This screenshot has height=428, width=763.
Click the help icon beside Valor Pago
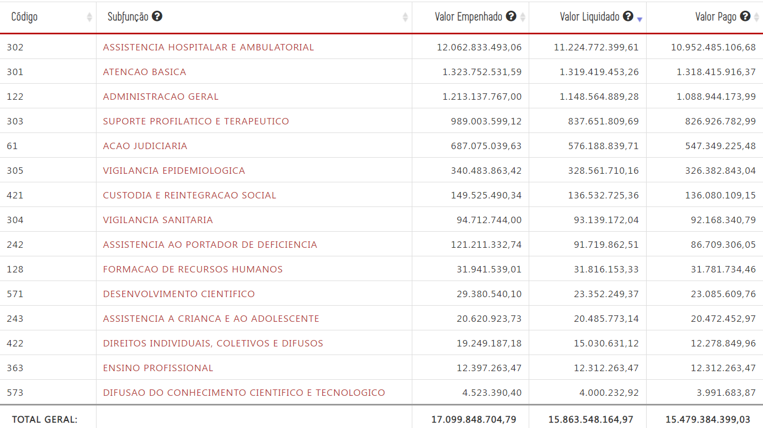coord(745,17)
